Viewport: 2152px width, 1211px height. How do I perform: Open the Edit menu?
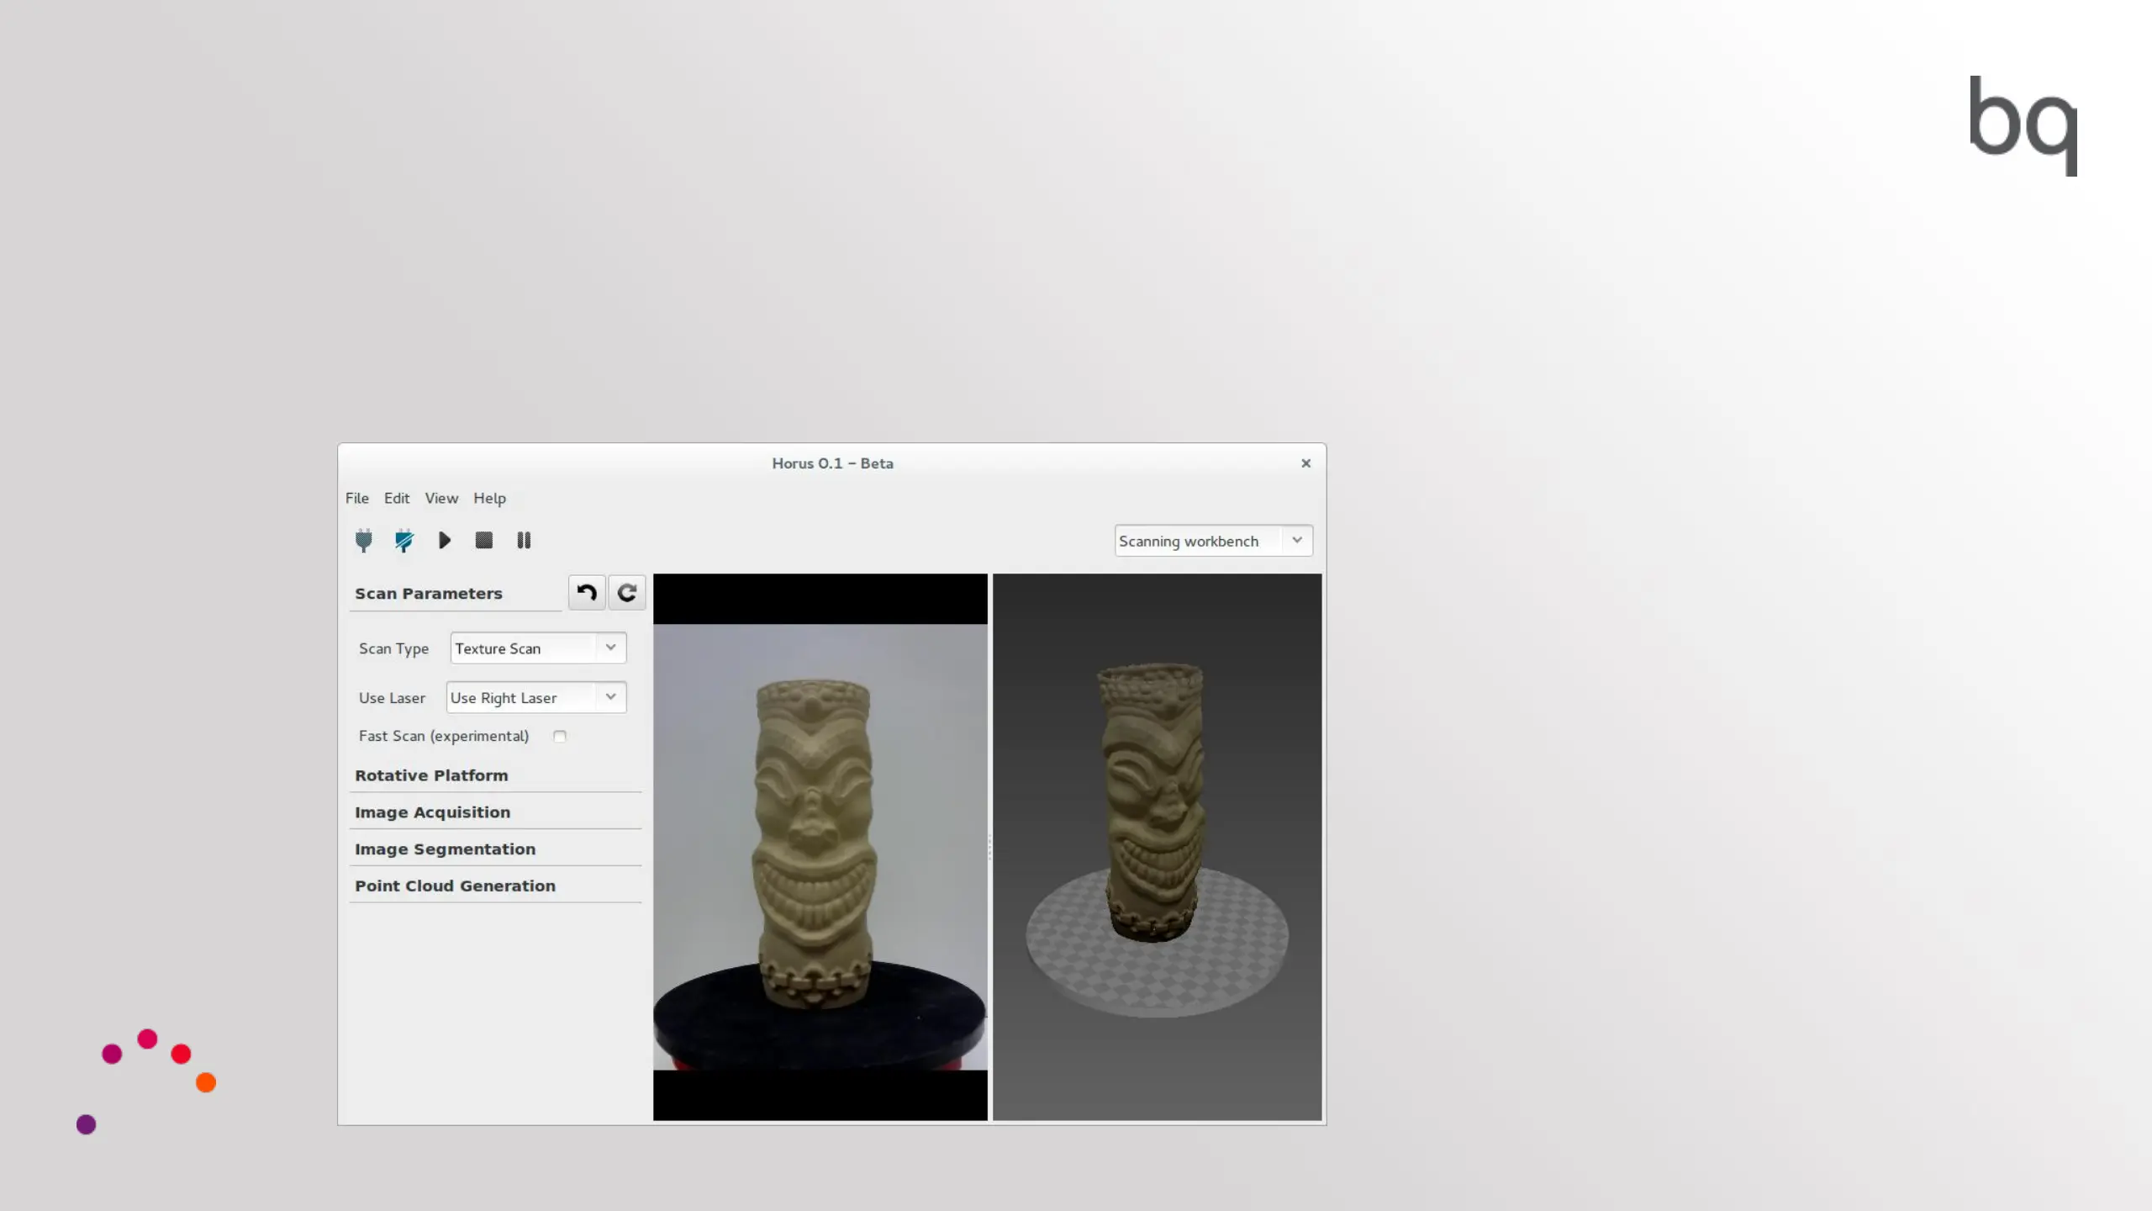click(x=397, y=498)
